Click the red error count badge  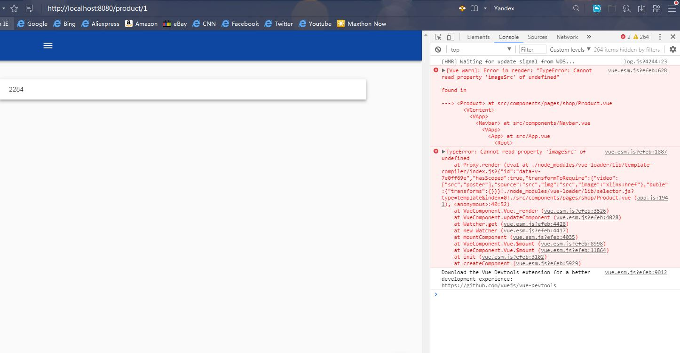point(625,37)
